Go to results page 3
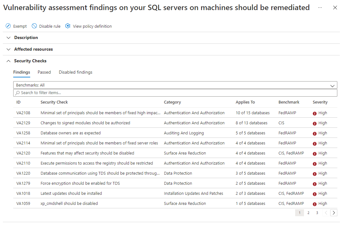 317,213
